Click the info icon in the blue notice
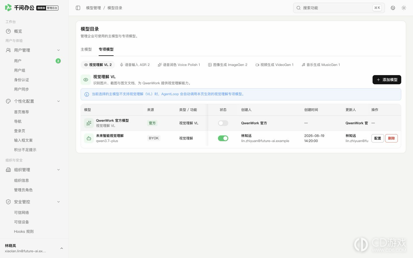Viewport: 413px width, 258px height. 87,94
